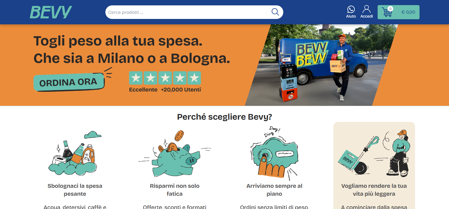Click the Eccellente rating text

[143, 90]
